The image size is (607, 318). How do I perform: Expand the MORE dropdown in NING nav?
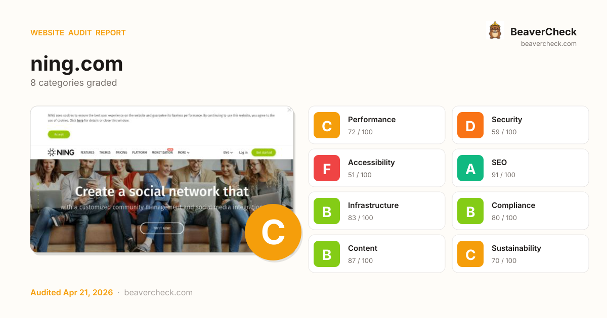point(184,152)
